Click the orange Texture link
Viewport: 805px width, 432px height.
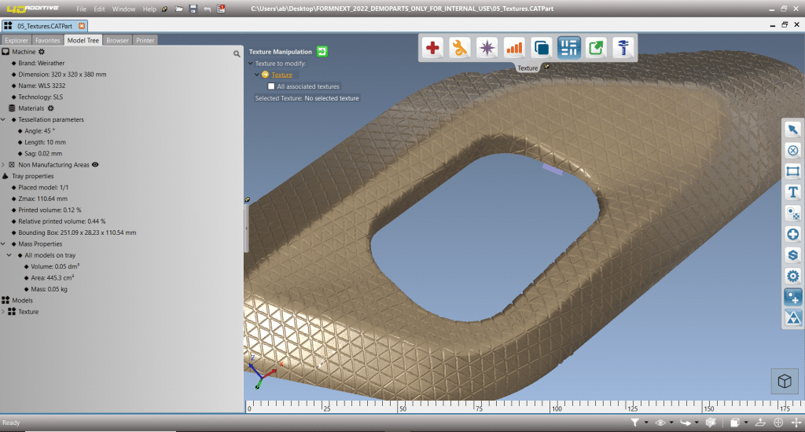click(x=281, y=75)
